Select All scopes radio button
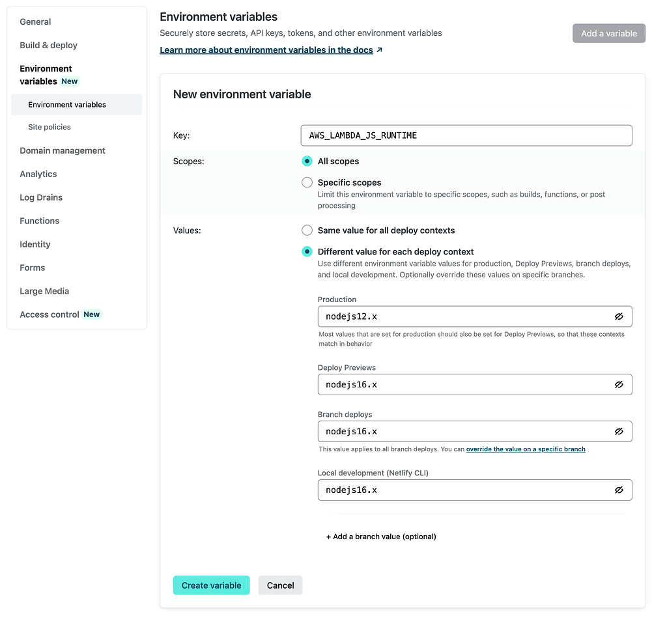Image resolution: width=667 pixels, height=627 pixels. tap(307, 161)
